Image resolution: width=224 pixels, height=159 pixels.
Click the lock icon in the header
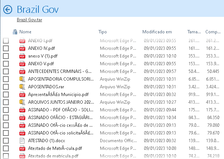pyautogui.click(x=15, y=32)
